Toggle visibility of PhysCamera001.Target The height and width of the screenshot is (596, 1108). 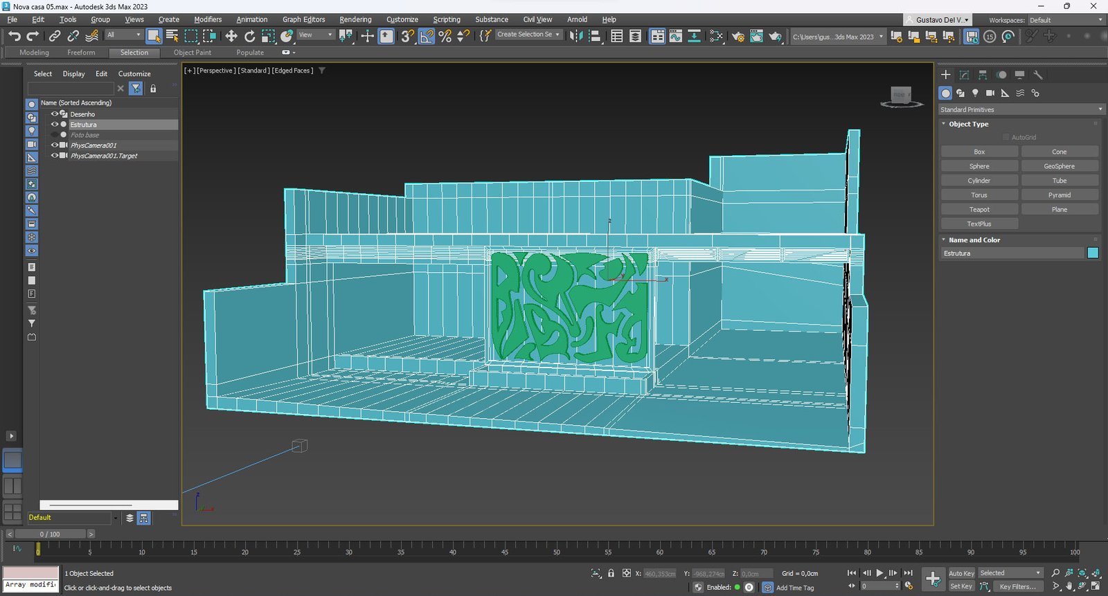point(55,156)
